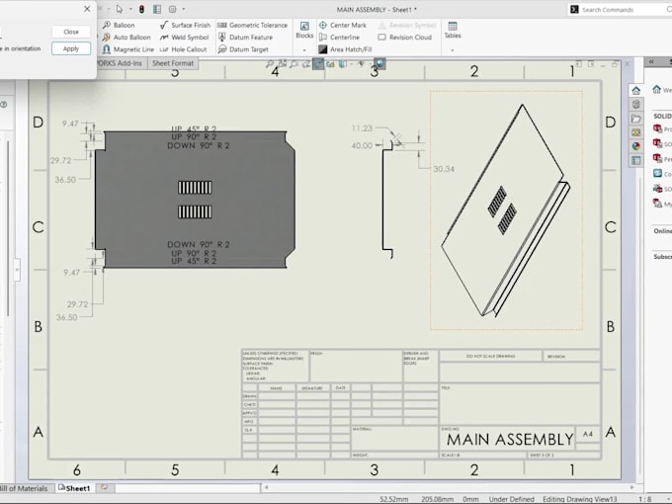Select the Sheet1 sheet tab
Viewport: 672px width, 504px height.
coord(74,488)
